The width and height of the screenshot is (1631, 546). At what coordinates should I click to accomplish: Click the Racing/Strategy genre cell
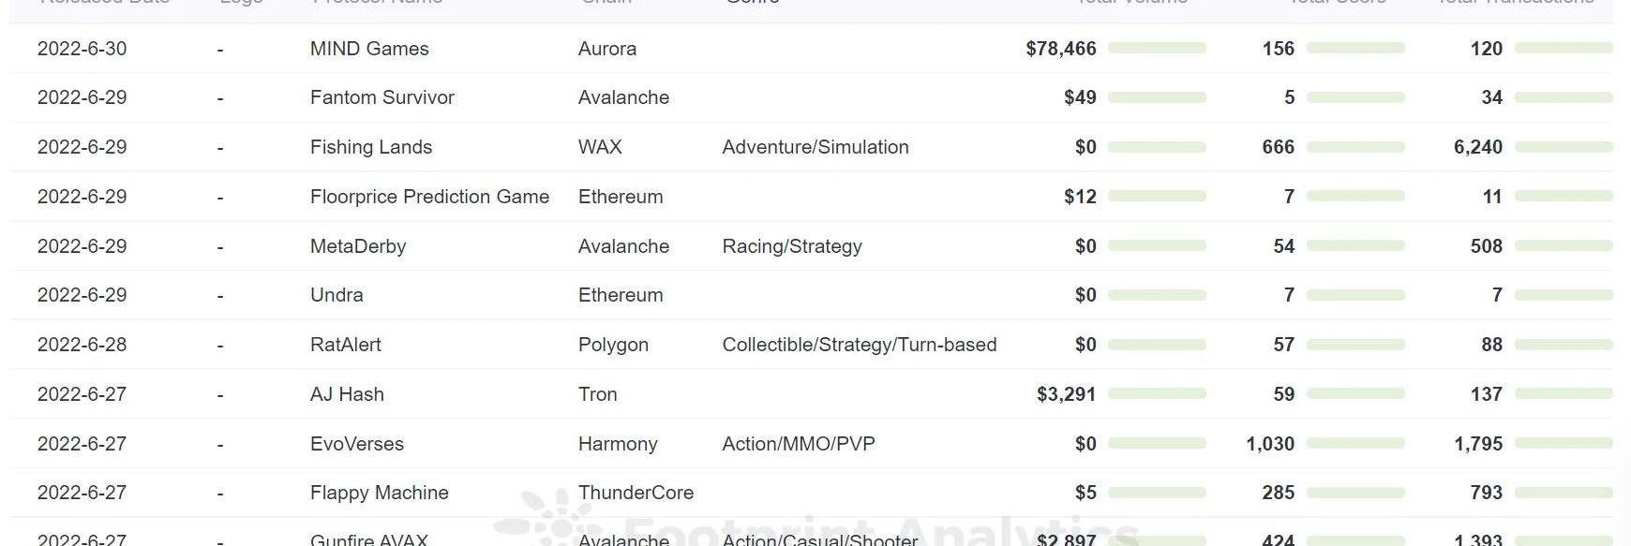coord(791,246)
